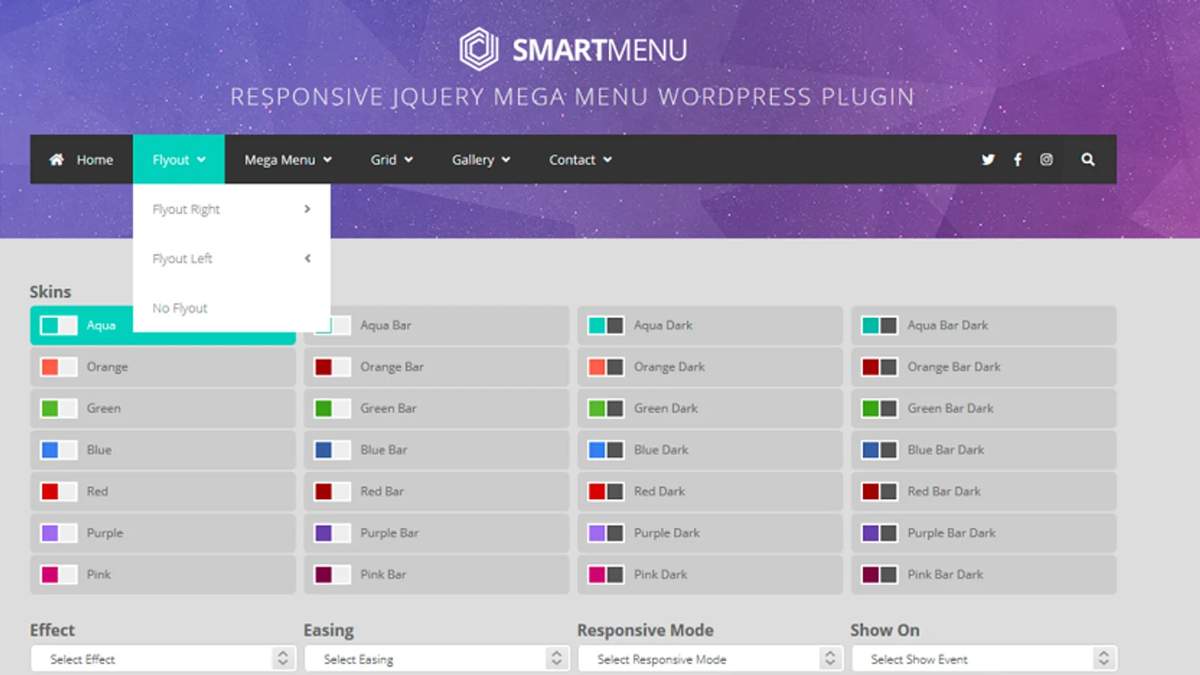This screenshot has height=675, width=1200.
Task: Select the Blue Bar Dark skin
Action: (984, 450)
